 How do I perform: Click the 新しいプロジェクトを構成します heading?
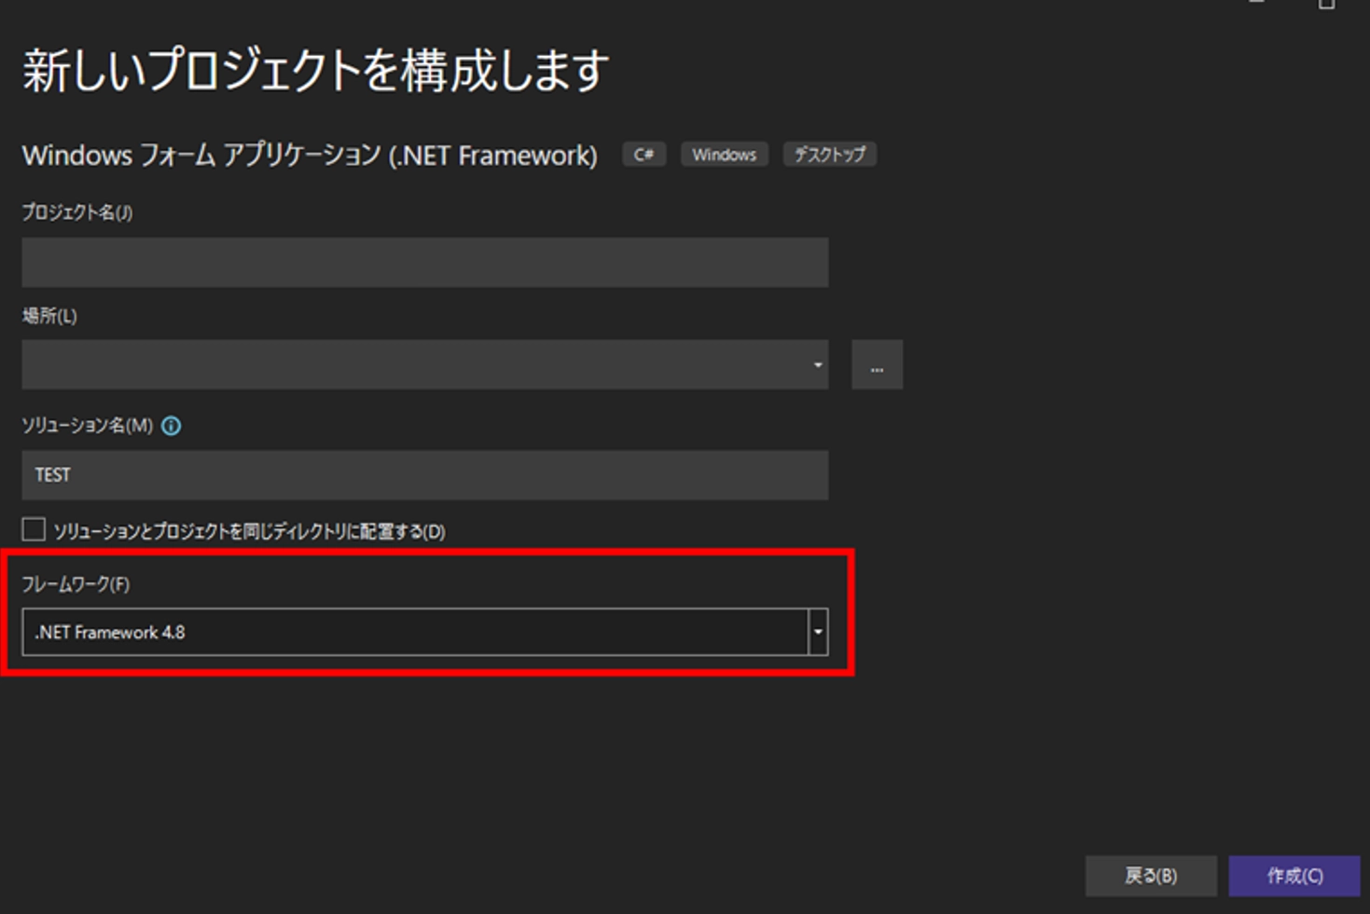(315, 71)
